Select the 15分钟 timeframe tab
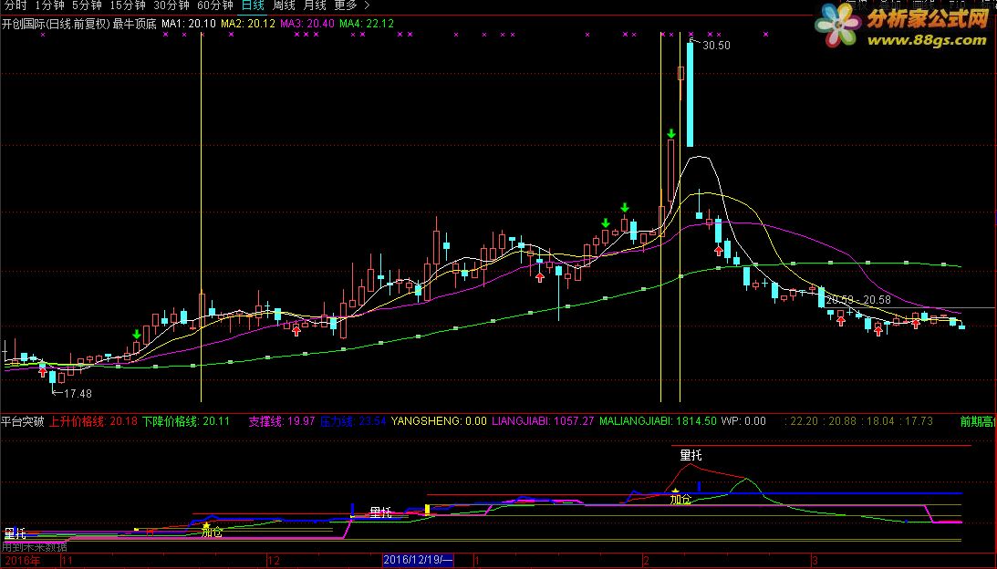Image resolution: width=997 pixels, height=569 pixels. tap(128, 5)
